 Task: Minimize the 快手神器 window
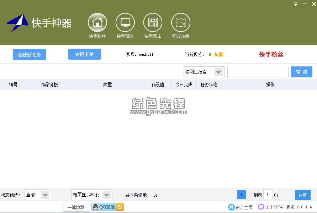click(305, 4)
